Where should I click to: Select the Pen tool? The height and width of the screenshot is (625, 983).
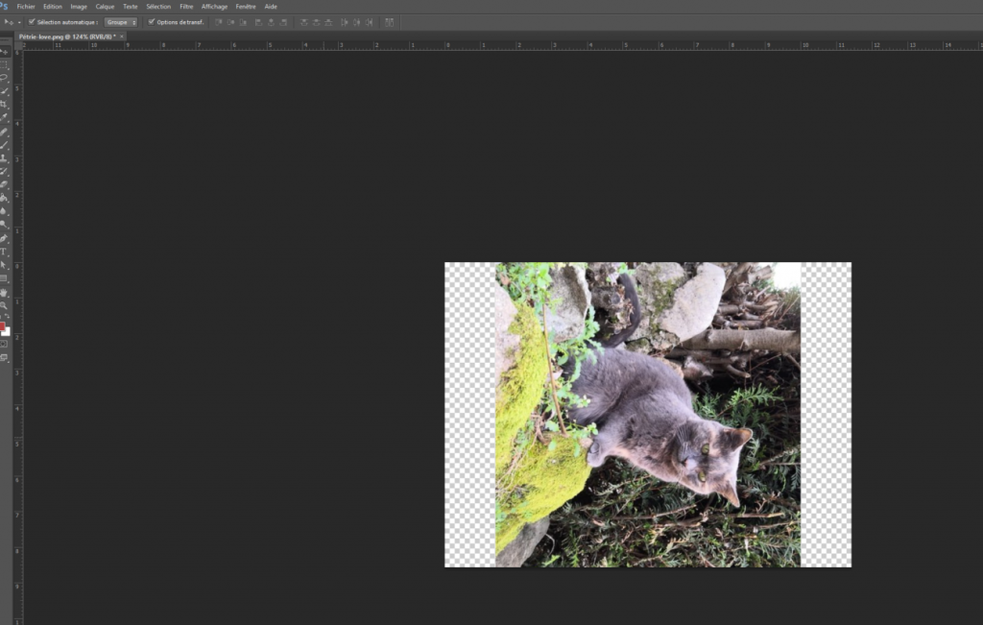4,238
